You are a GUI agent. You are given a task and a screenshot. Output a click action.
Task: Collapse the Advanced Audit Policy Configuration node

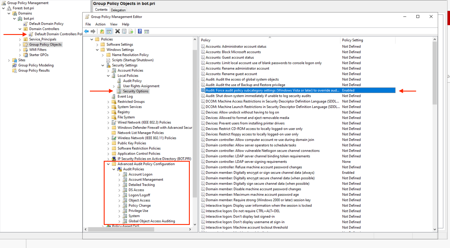point(108,164)
